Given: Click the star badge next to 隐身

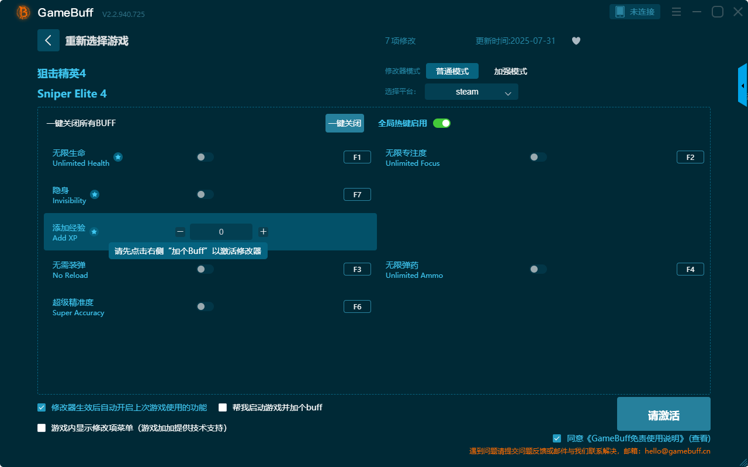Looking at the screenshot, I should click(95, 194).
